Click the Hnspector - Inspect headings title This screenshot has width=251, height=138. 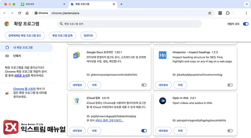[191, 52]
